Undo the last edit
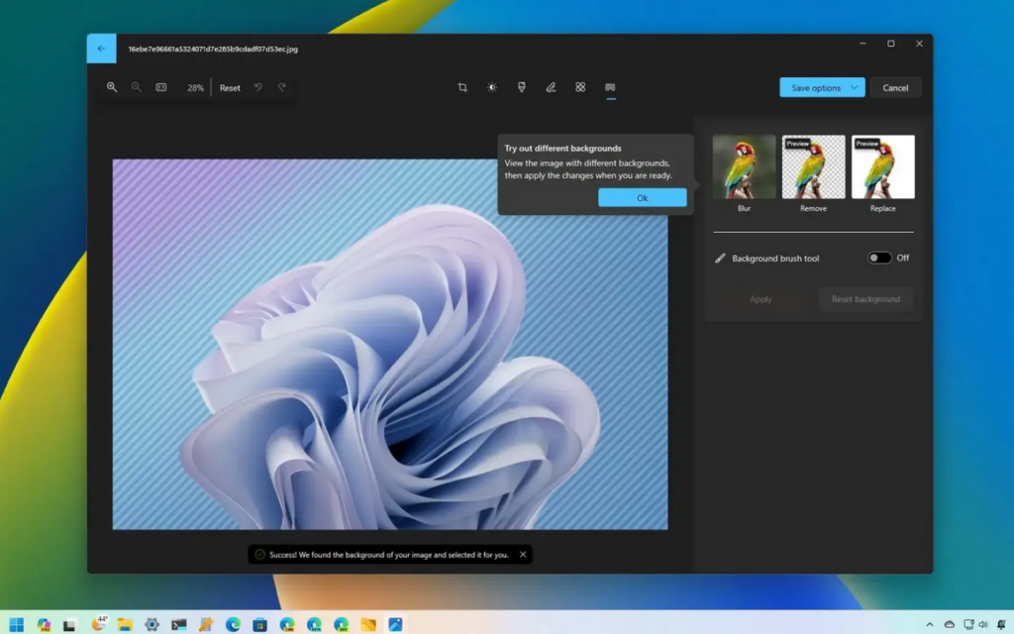 coord(258,87)
